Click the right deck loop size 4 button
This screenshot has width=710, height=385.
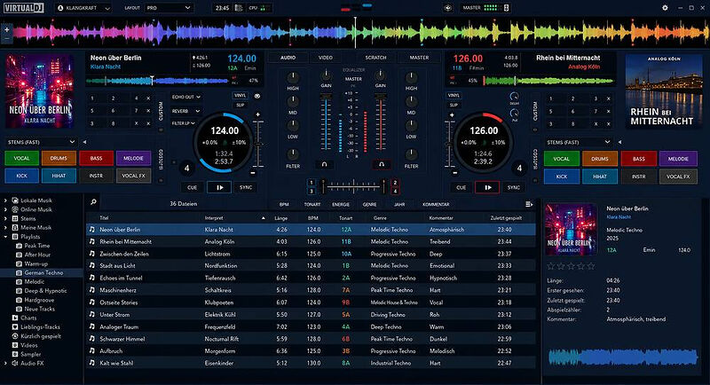[x=519, y=169]
